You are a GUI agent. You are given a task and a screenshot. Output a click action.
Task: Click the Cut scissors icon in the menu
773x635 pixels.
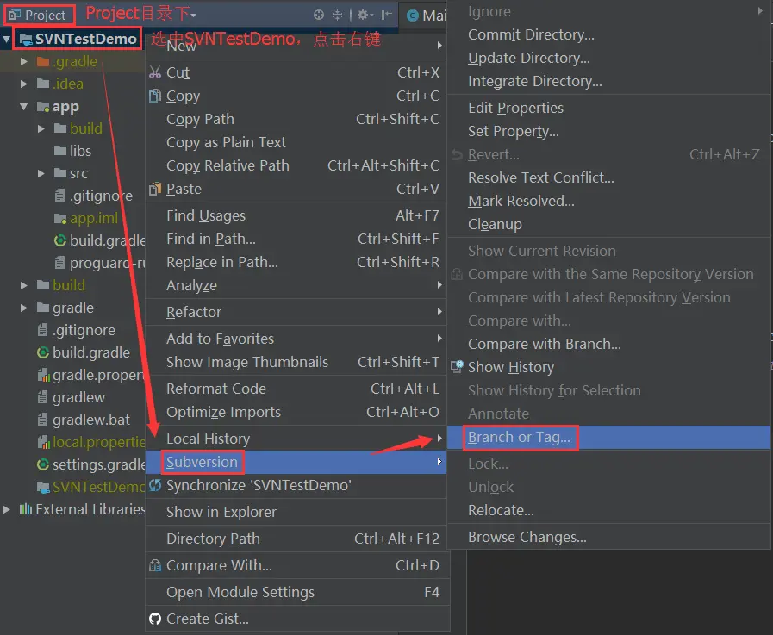155,72
